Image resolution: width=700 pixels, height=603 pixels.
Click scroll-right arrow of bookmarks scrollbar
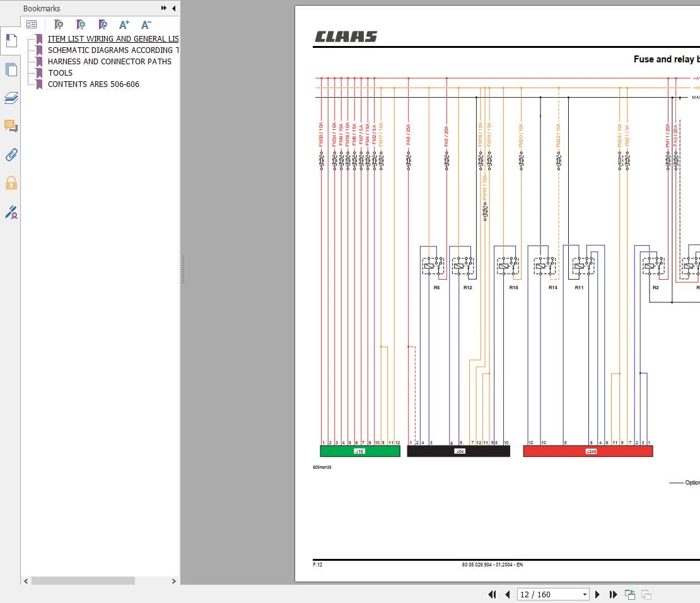coord(173,581)
